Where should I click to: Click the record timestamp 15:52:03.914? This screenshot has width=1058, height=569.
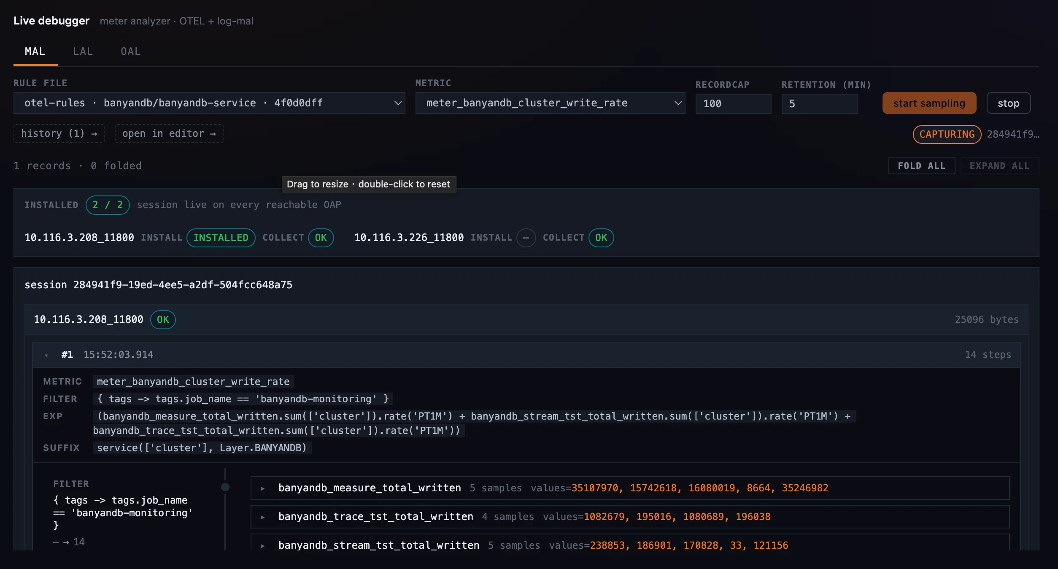pos(118,355)
